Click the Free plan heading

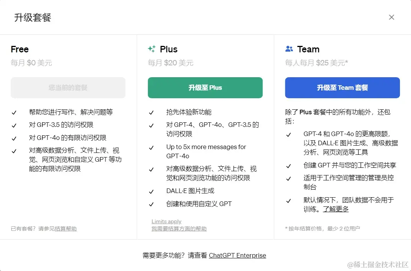click(x=20, y=49)
